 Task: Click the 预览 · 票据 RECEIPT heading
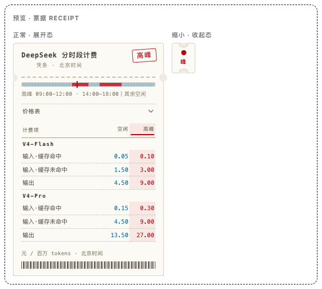(x=46, y=18)
